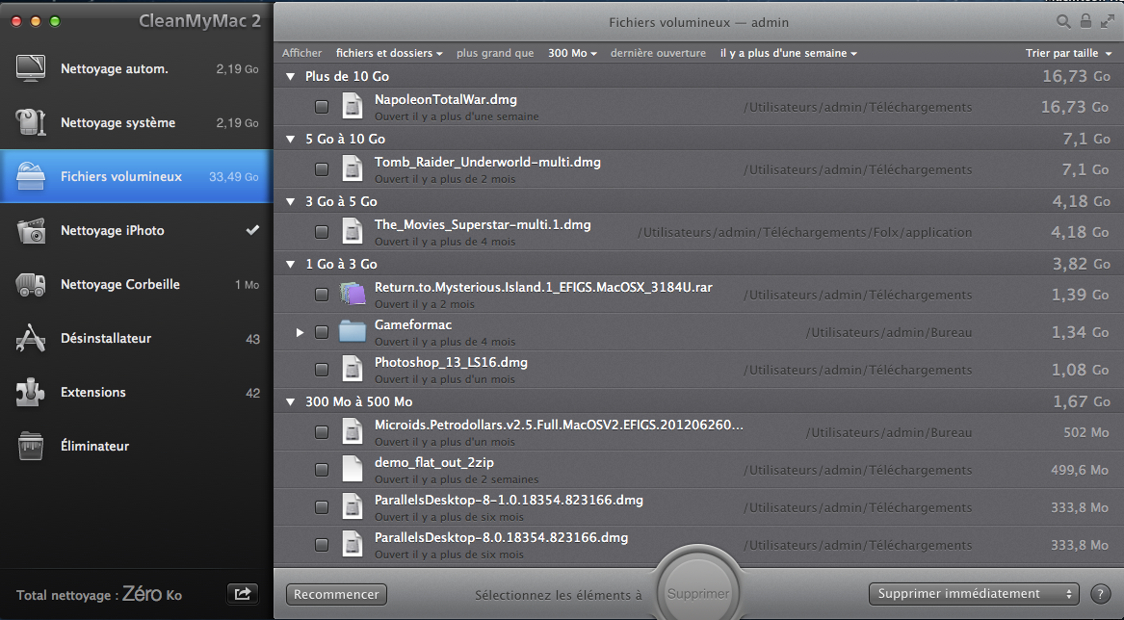Screen dimensions: 1124x620
Task: Click the NapoleonTotalWar.dmg file name
Action: coord(445,99)
